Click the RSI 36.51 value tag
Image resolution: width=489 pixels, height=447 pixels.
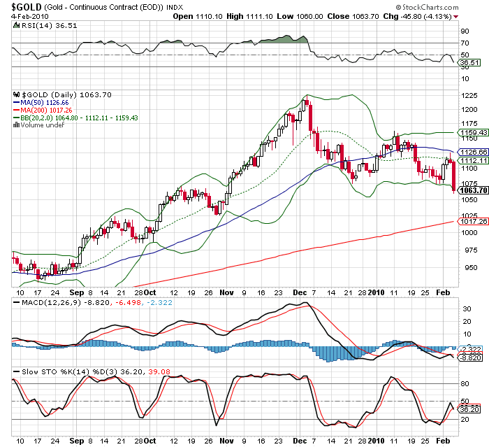[x=469, y=62]
